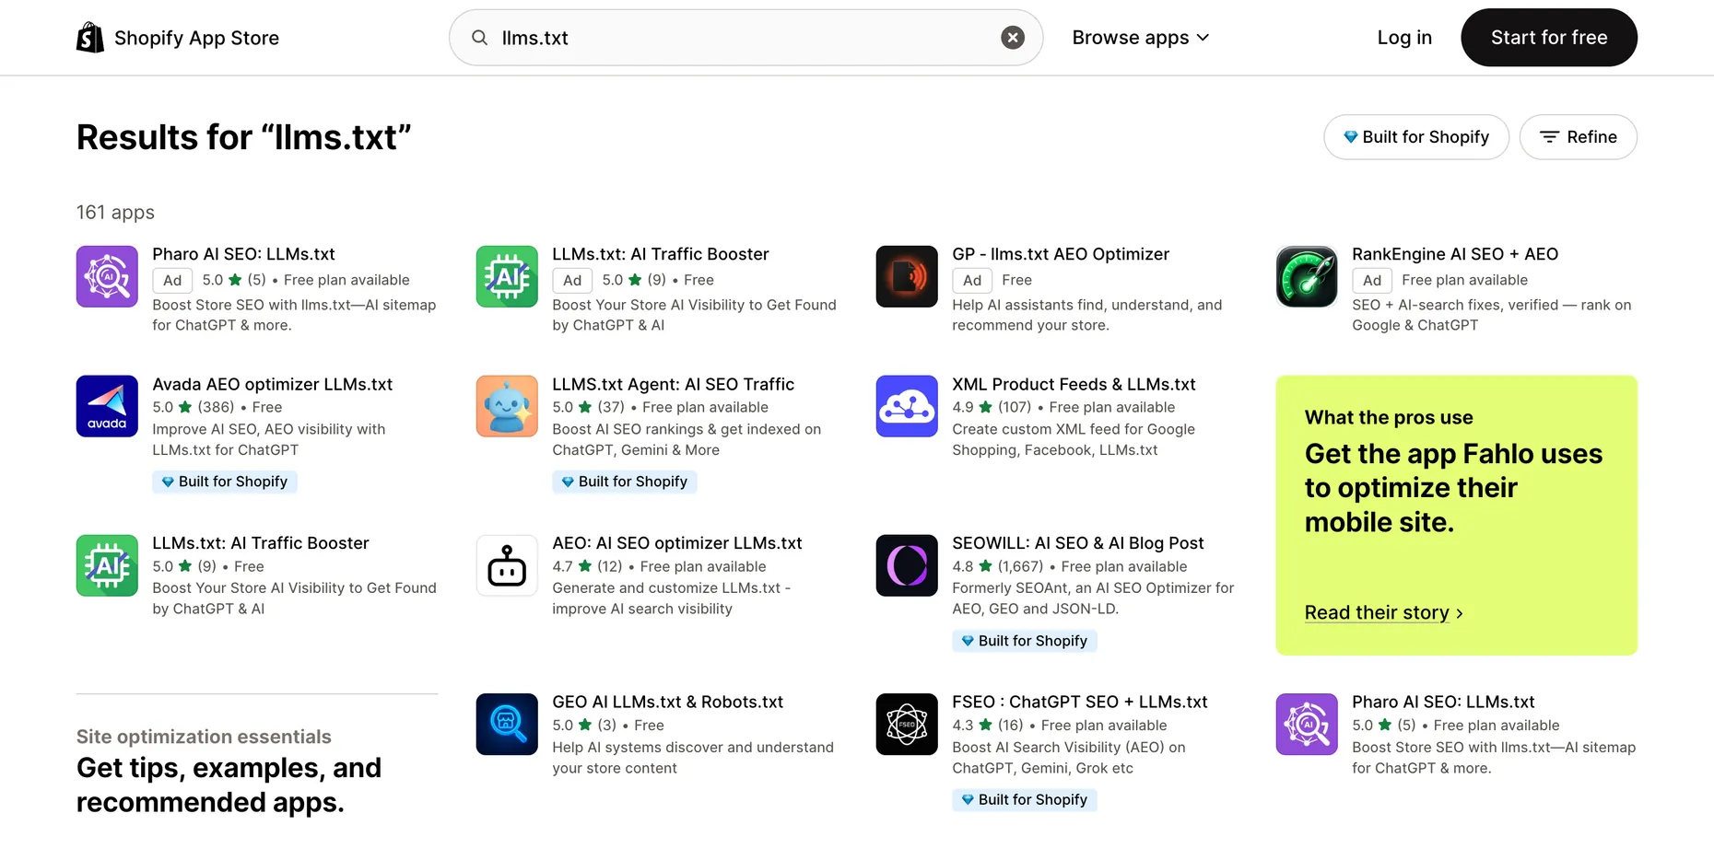1714x848 pixels.
Task: Click the 161 apps count text
Action: coord(115,213)
